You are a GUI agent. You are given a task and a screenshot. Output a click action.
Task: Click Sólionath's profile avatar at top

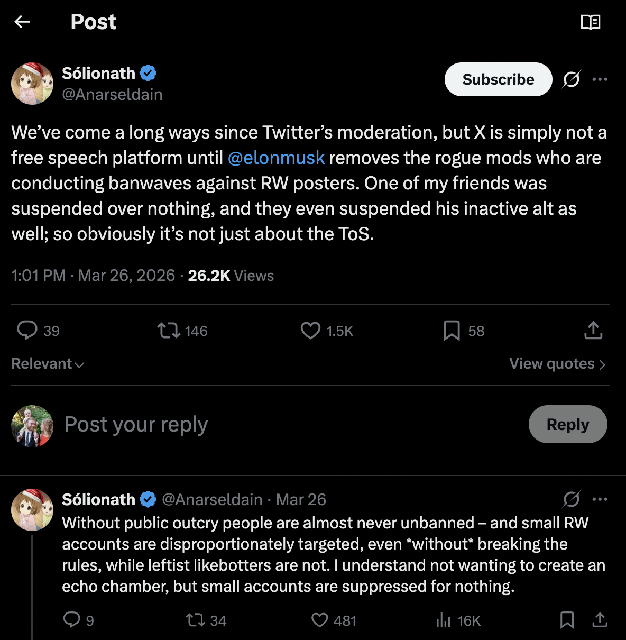(32, 84)
